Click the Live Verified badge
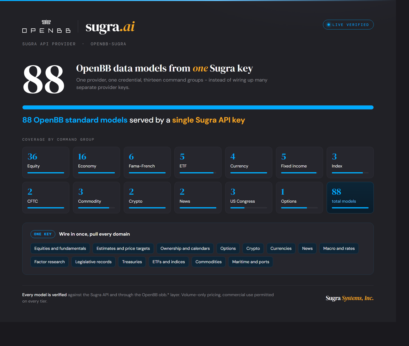The image size is (409, 346). (348, 25)
